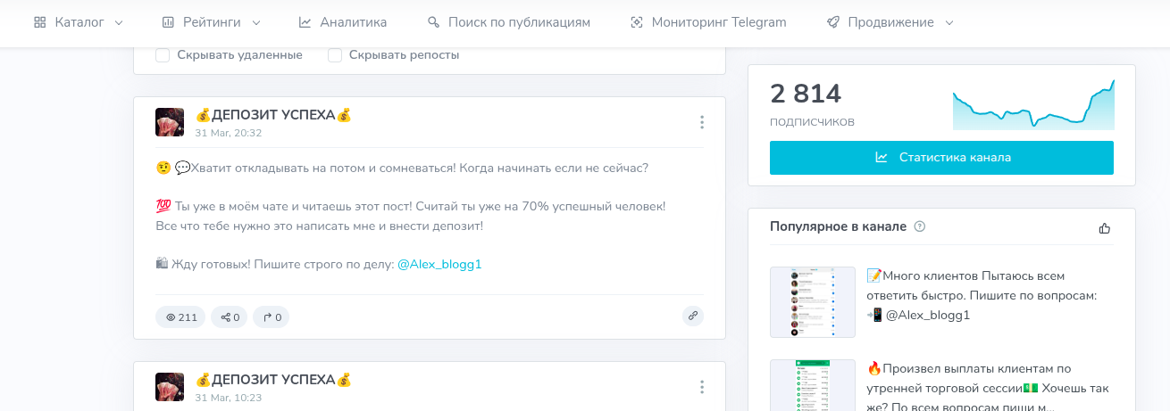
Task: Open the three-dot menu on first post
Action: 702,122
